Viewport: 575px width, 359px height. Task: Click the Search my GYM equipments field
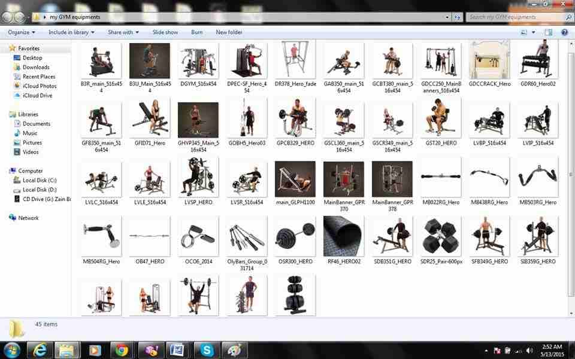(x=516, y=17)
